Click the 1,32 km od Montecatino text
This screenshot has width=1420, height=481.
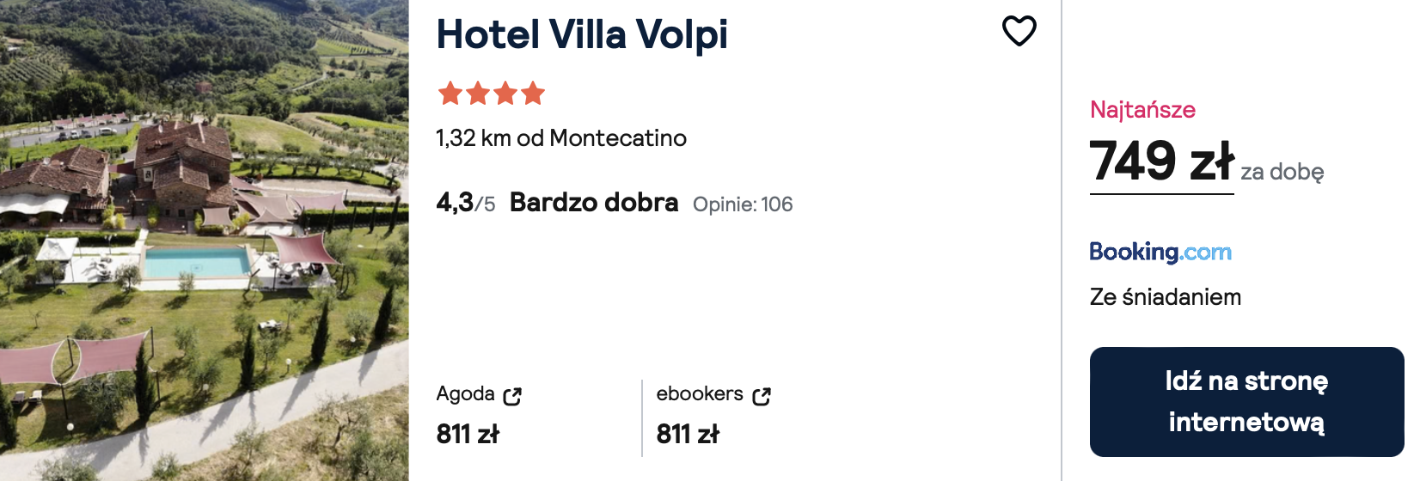(561, 138)
